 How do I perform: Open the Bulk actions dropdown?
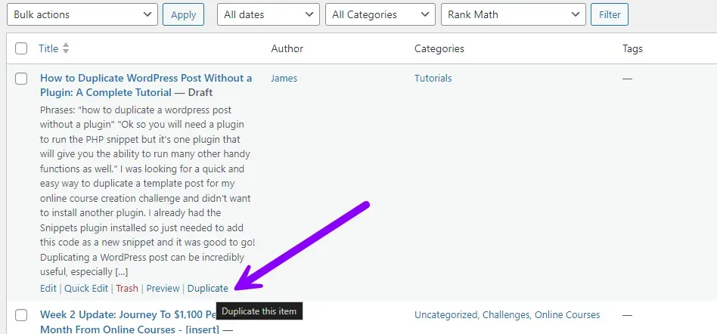point(82,14)
